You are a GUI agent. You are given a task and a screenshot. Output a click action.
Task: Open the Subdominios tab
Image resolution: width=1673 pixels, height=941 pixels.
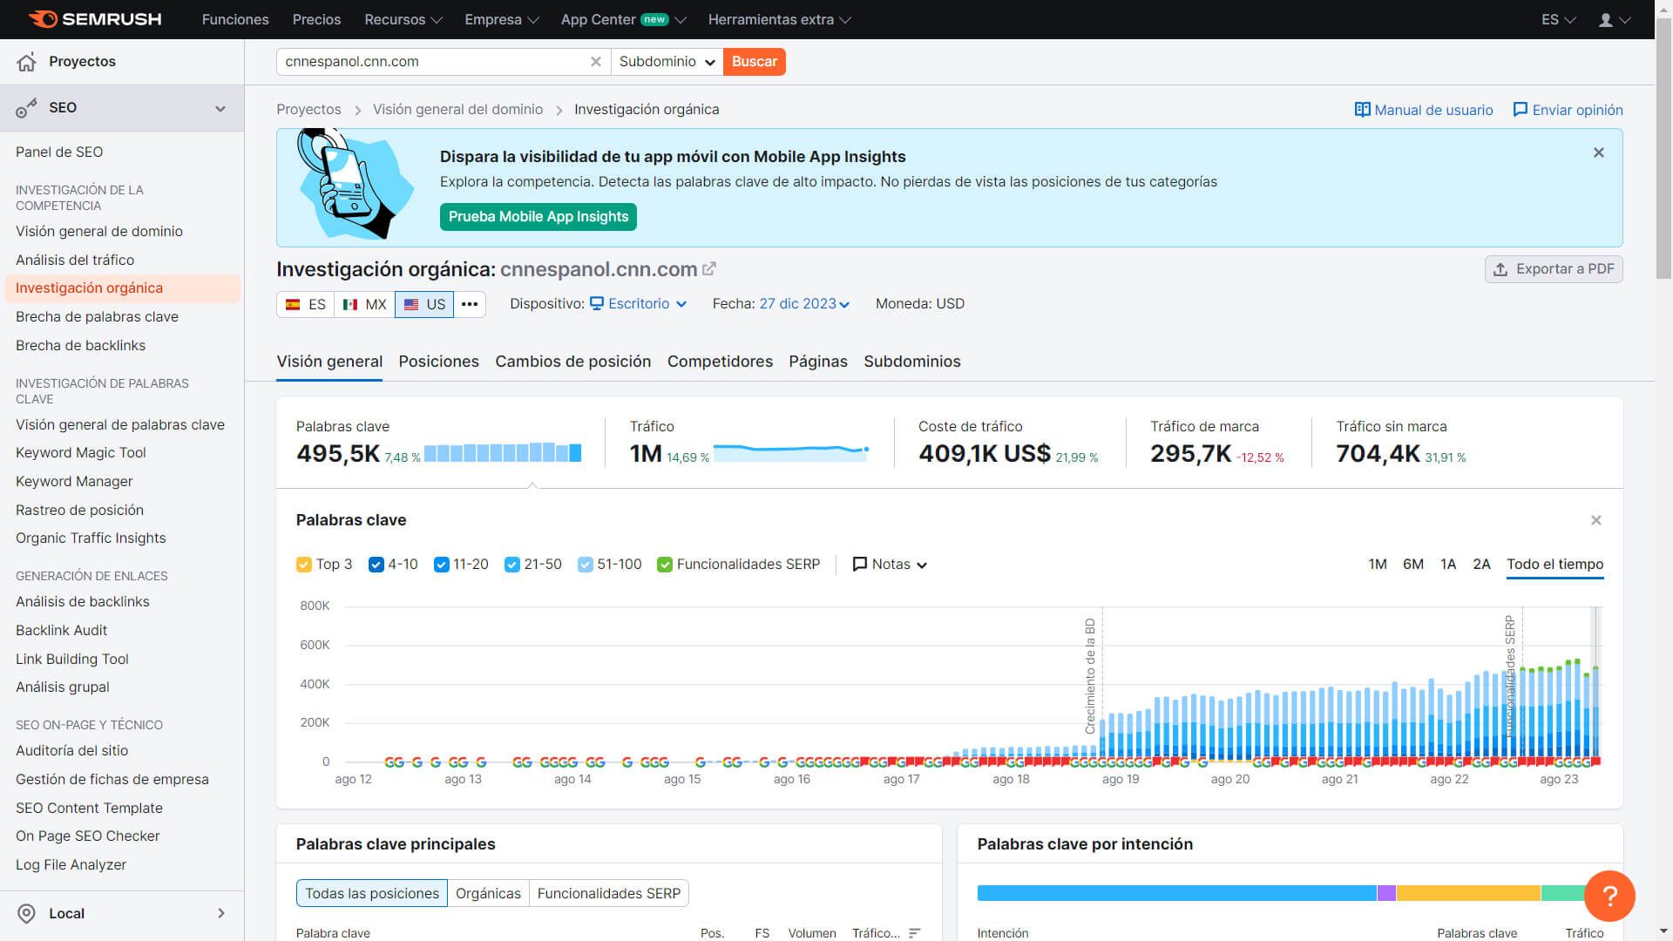[911, 362]
